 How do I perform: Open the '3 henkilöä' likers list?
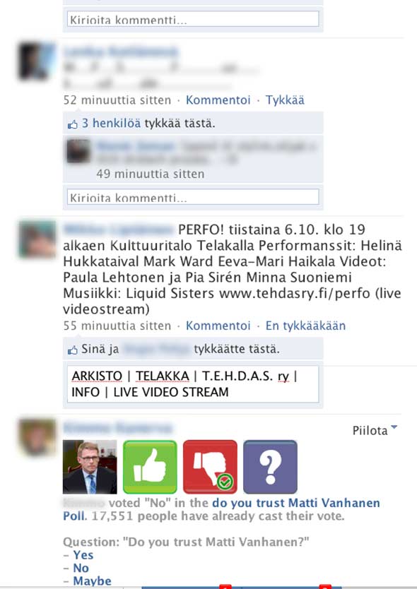(x=111, y=123)
